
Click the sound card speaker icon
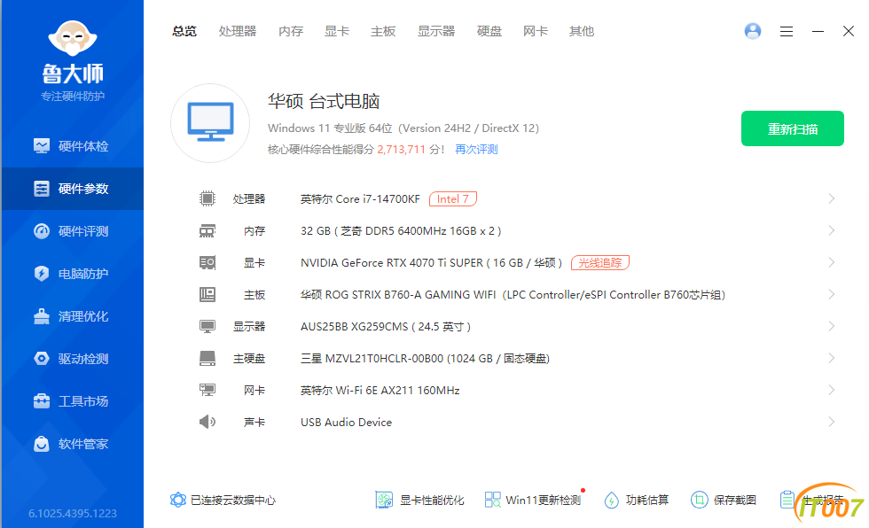pos(207,422)
